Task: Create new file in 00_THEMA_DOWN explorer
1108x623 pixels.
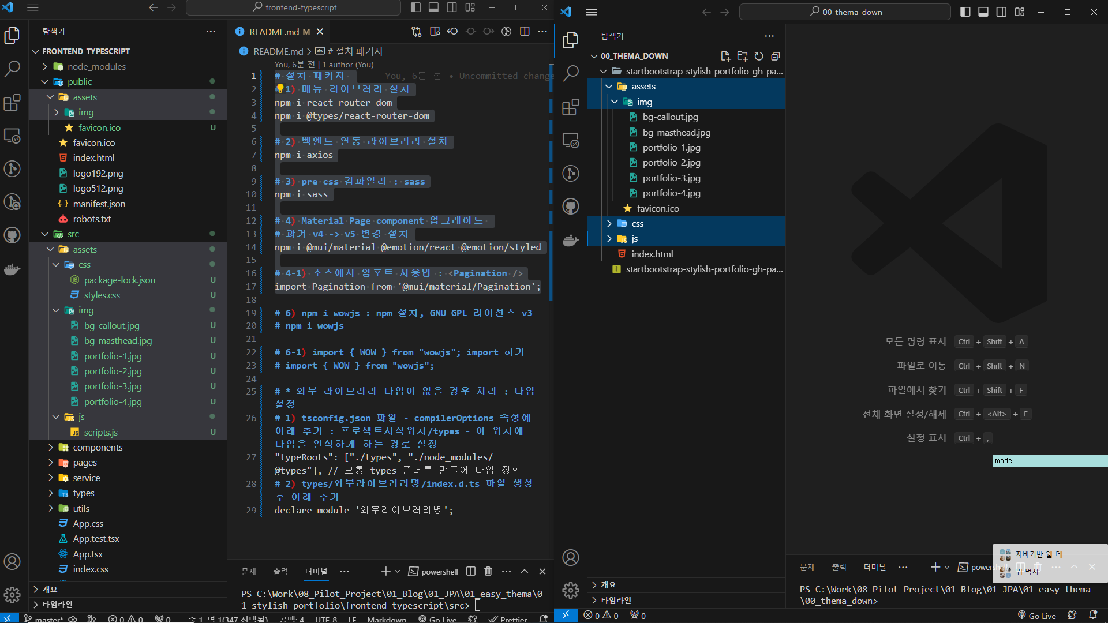Action: click(x=725, y=56)
